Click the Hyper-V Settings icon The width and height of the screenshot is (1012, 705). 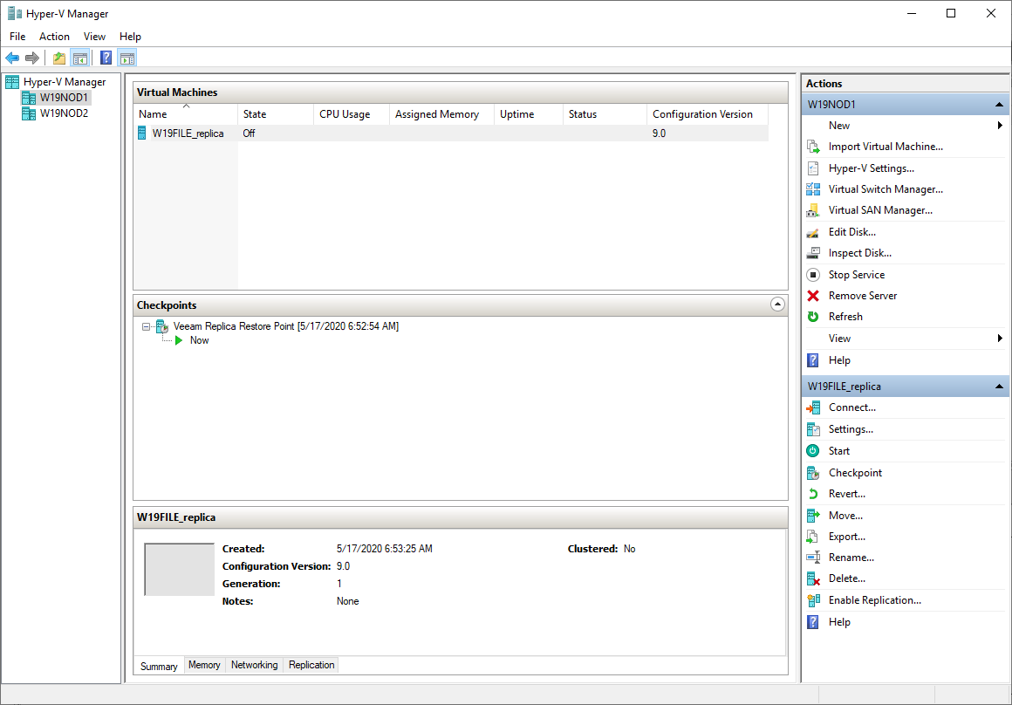(x=813, y=168)
